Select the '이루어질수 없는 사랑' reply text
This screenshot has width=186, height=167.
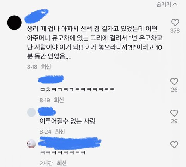coord(67,121)
